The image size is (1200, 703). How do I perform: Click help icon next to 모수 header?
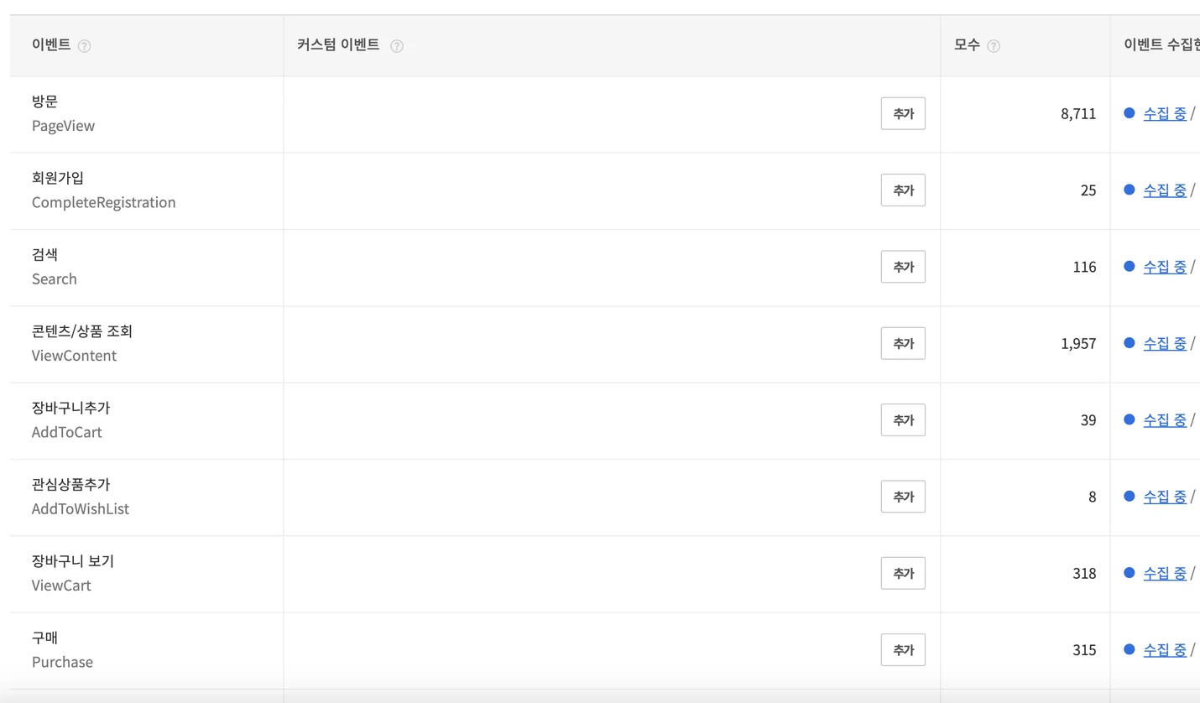(994, 46)
